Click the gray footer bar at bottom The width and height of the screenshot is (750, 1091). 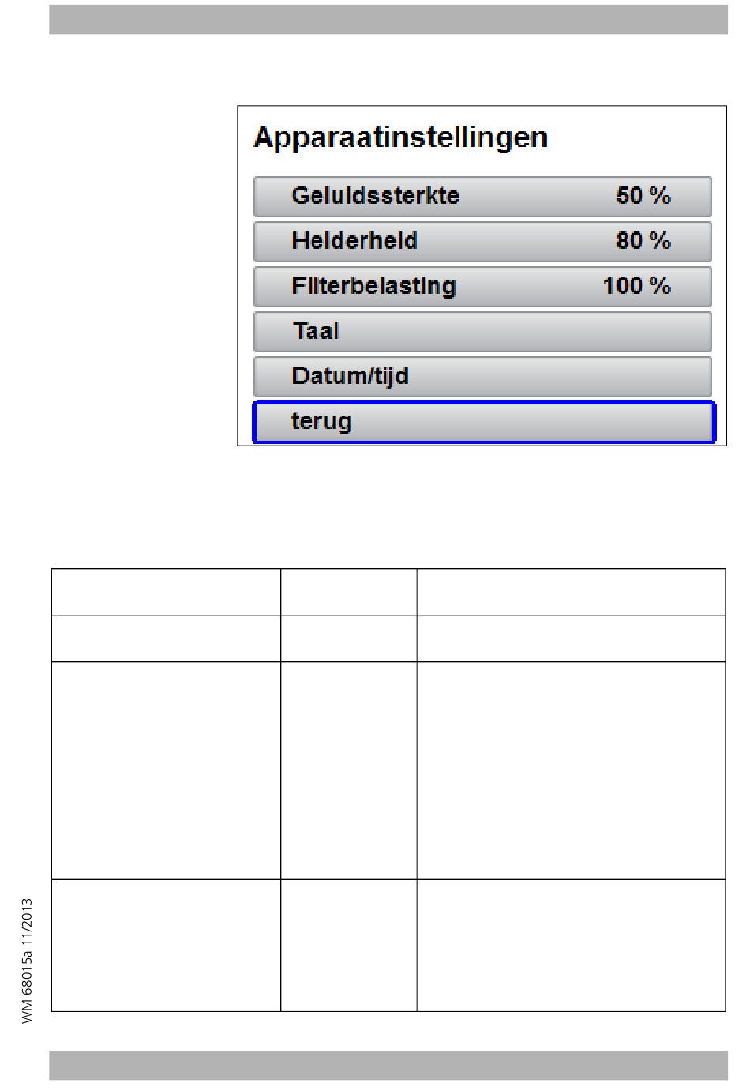[388, 1065]
